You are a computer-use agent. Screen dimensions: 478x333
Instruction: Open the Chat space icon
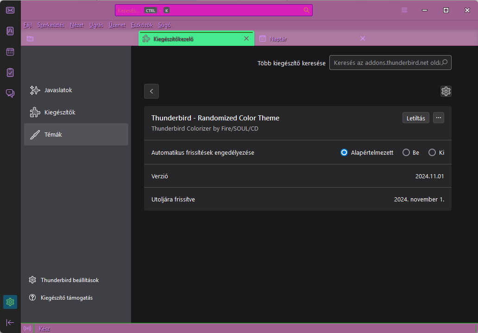pyautogui.click(x=10, y=93)
